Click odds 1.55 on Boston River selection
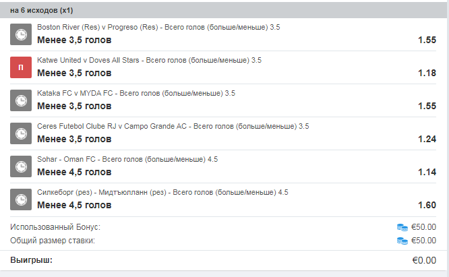Viewport: 449px width, 277px height. 426,40
